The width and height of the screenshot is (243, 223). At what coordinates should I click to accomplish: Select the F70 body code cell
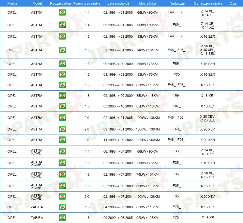click(x=177, y=74)
